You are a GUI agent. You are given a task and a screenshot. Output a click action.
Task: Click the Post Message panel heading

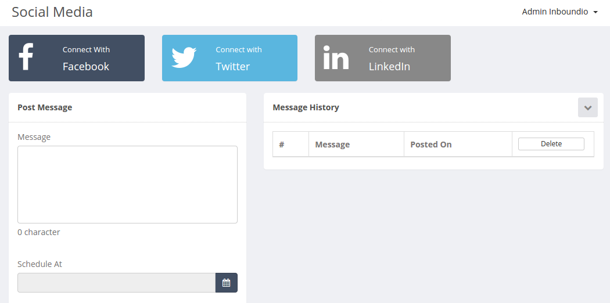click(45, 107)
